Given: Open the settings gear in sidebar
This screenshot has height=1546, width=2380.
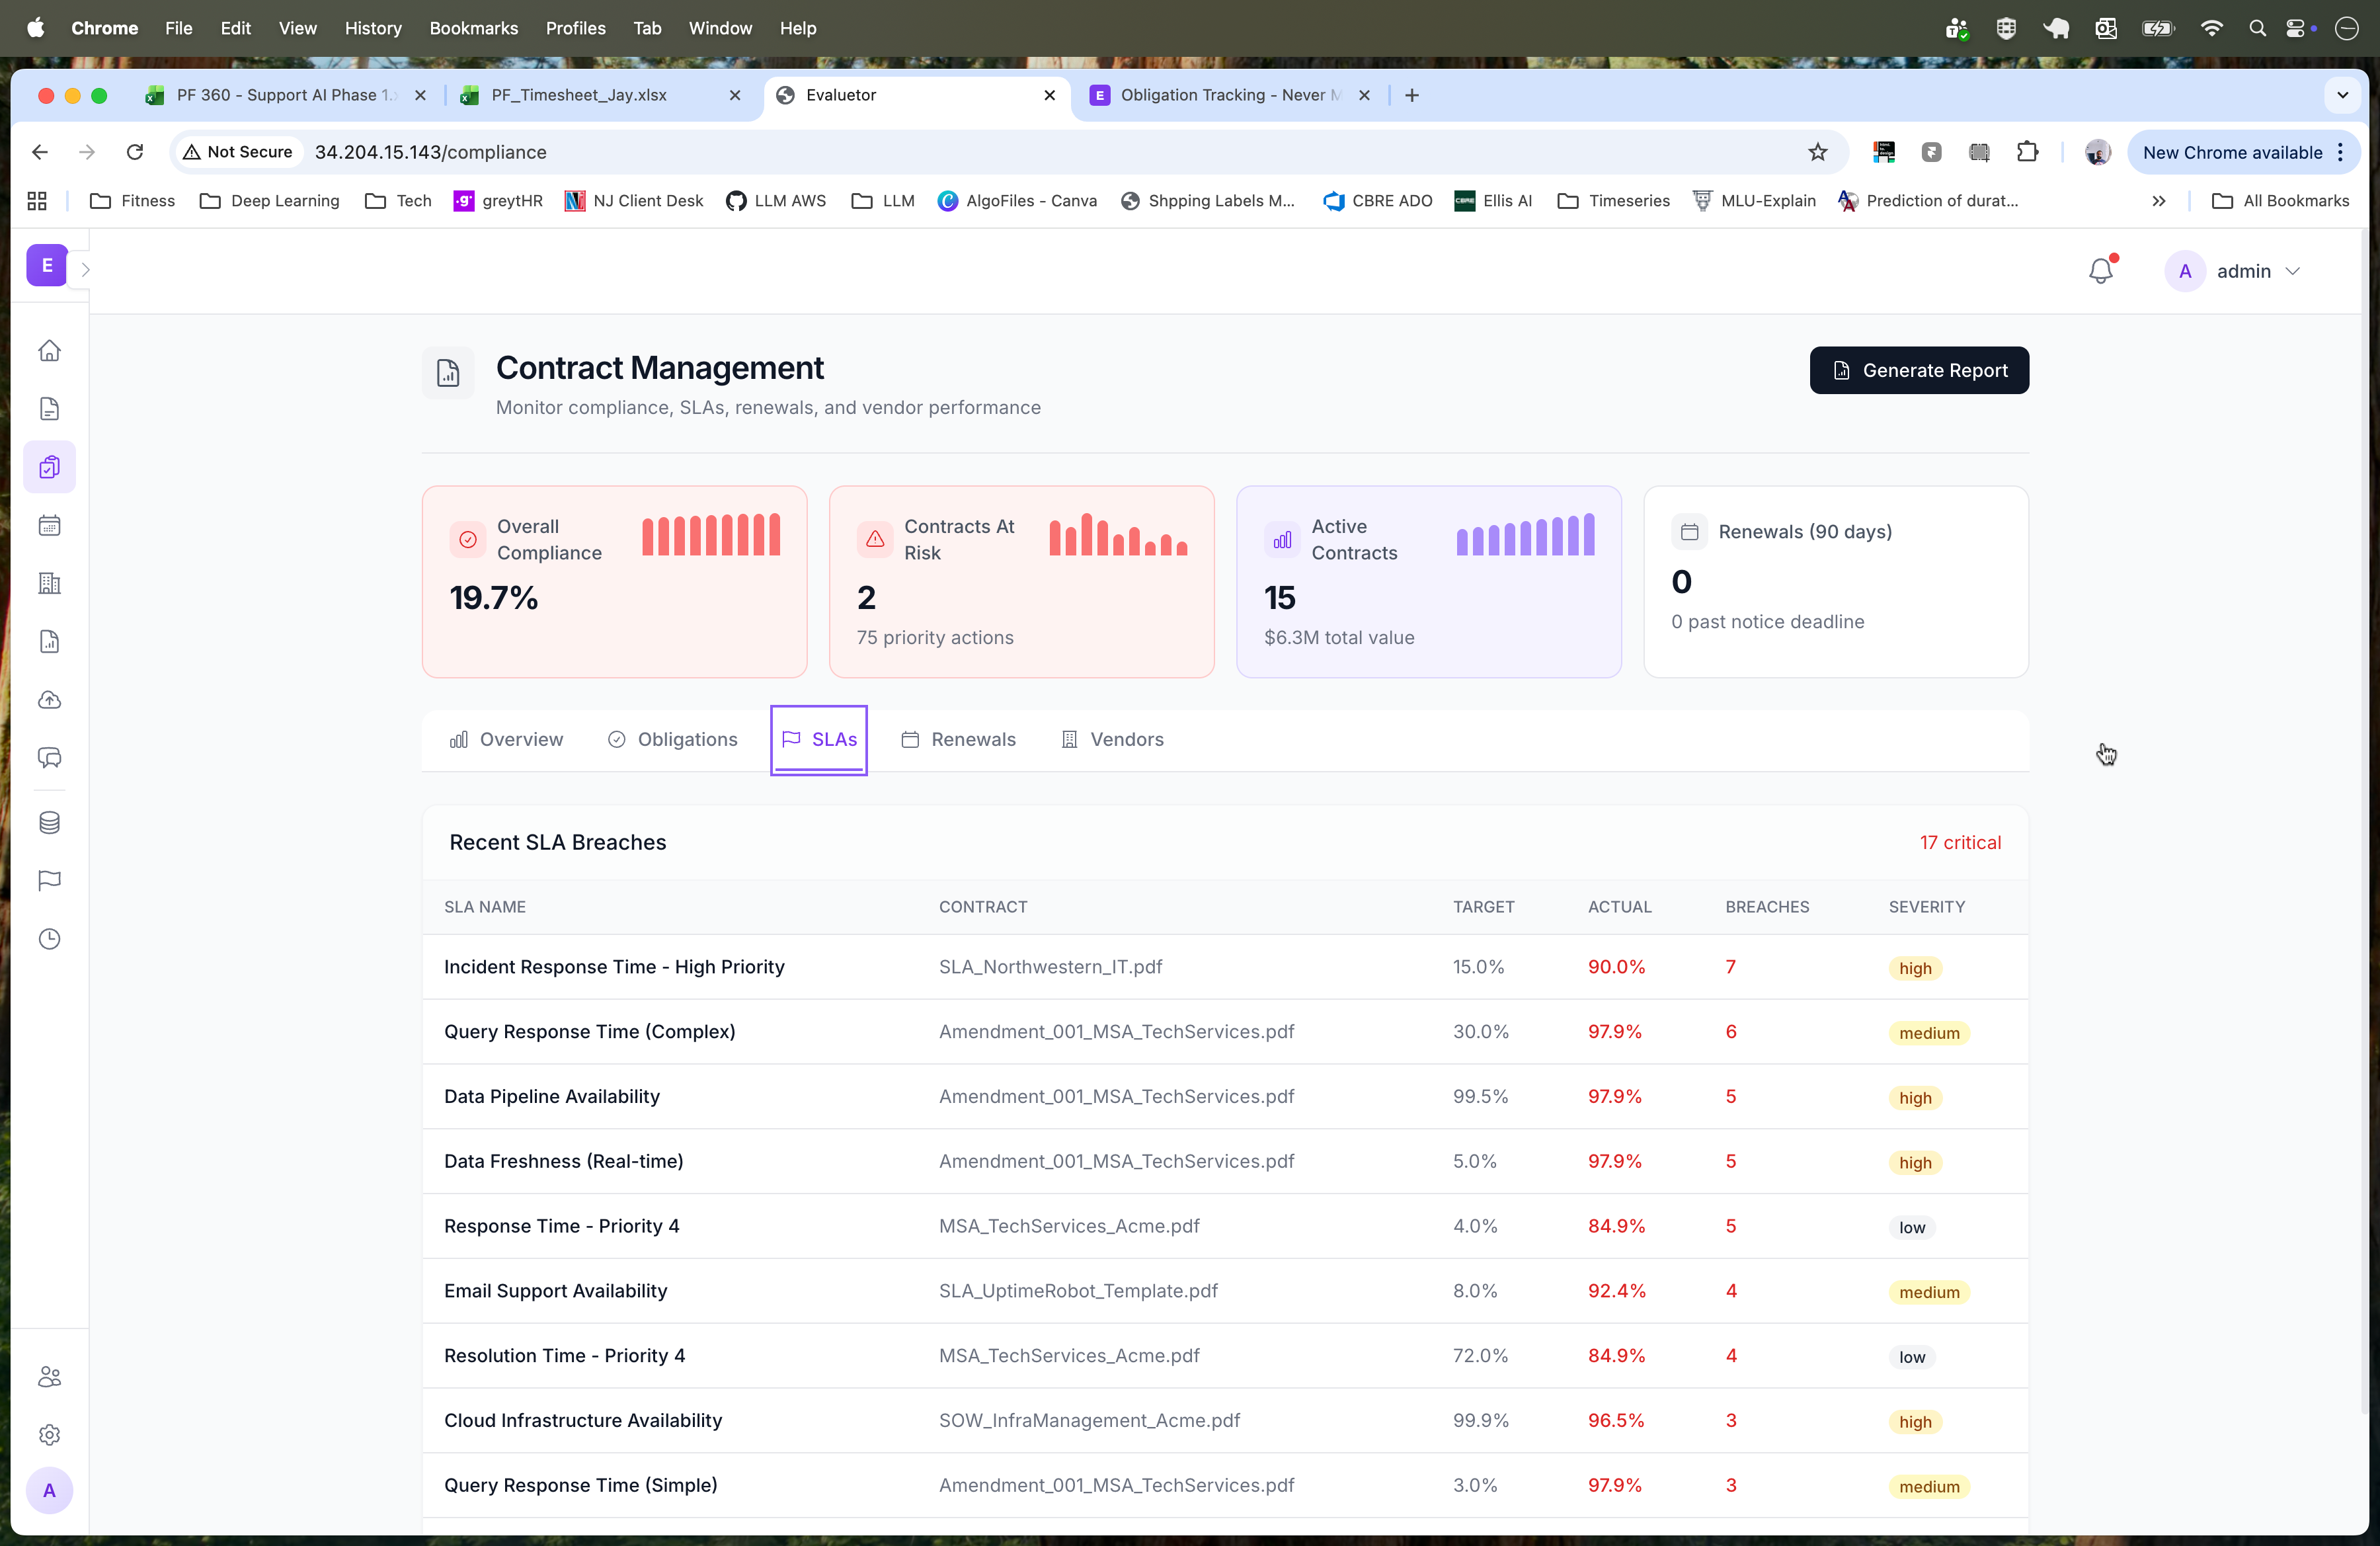Looking at the screenshot, I should pos(49,1435).
